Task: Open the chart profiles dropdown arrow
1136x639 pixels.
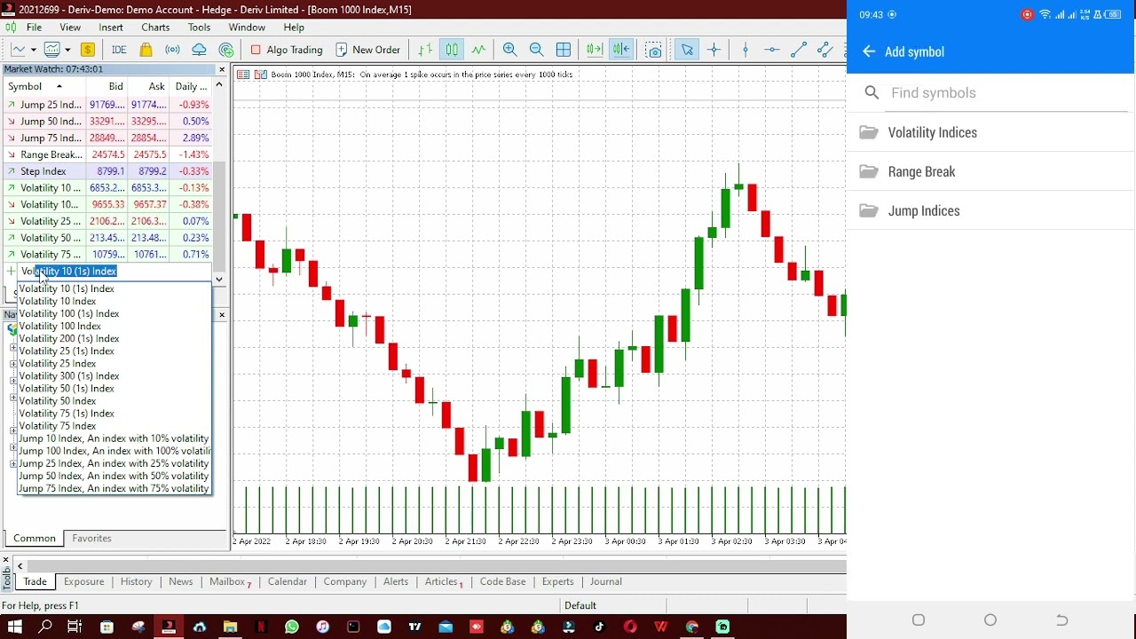Action: [67, 50]
